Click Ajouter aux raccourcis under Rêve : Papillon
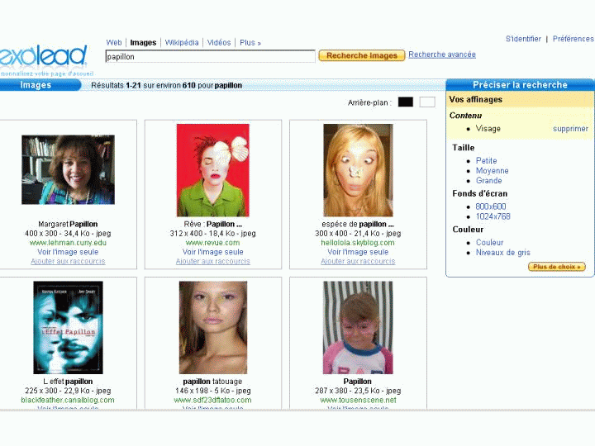This screenshot has width=595, height=446. tap(213, 261)
